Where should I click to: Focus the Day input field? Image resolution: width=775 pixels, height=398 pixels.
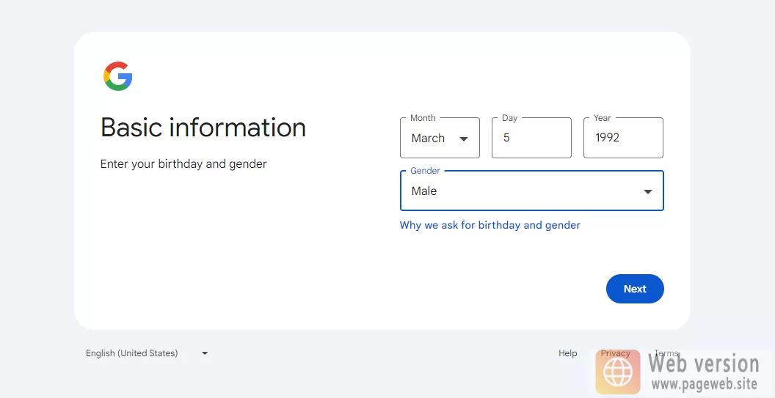tap(531, 138)
